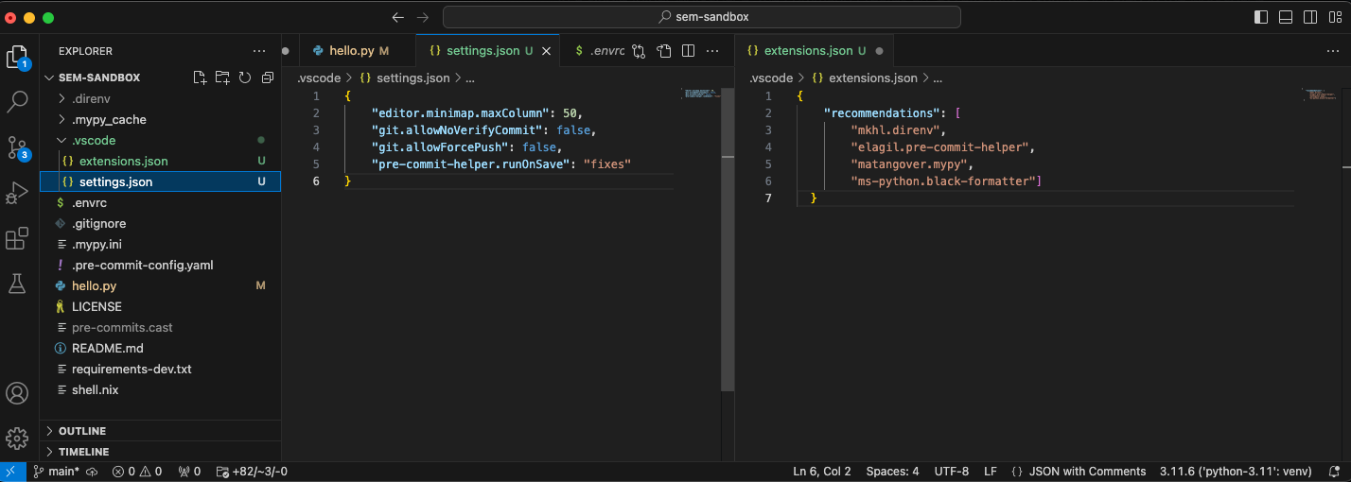Open shell.nix in Explorer

click(160, 389)
